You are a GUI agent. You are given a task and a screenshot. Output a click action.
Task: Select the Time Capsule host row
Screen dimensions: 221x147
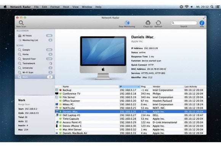[x=131, y=119]
